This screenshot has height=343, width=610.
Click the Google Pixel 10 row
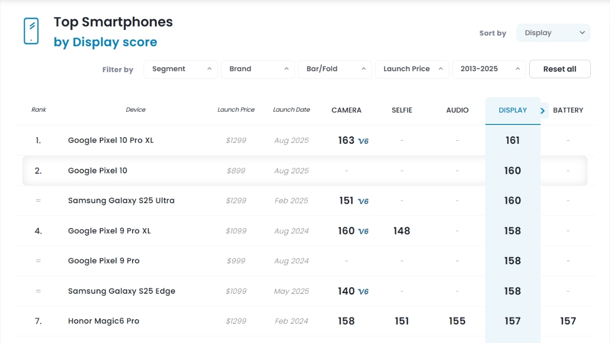[x=305, y=171]
